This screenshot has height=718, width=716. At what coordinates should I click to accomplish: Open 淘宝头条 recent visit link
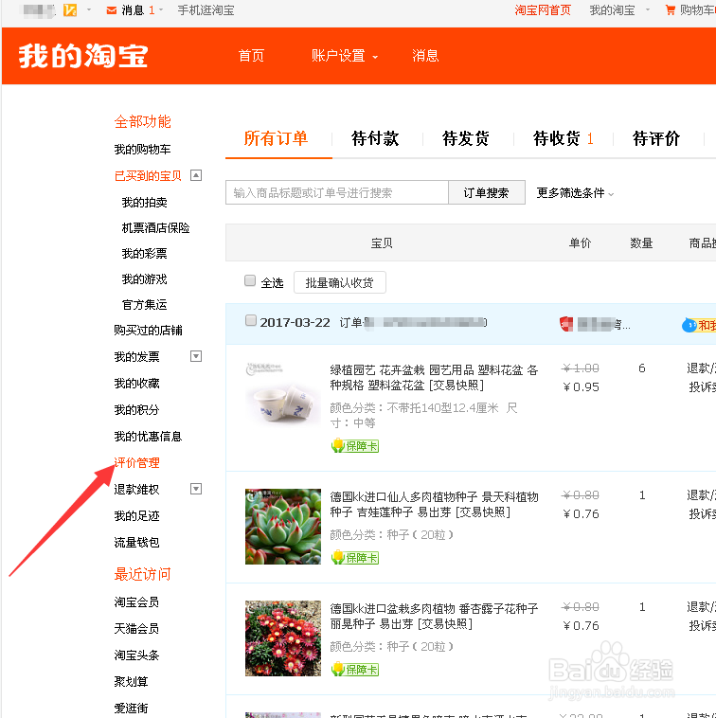pyautogui.click(x=137, y=655)
